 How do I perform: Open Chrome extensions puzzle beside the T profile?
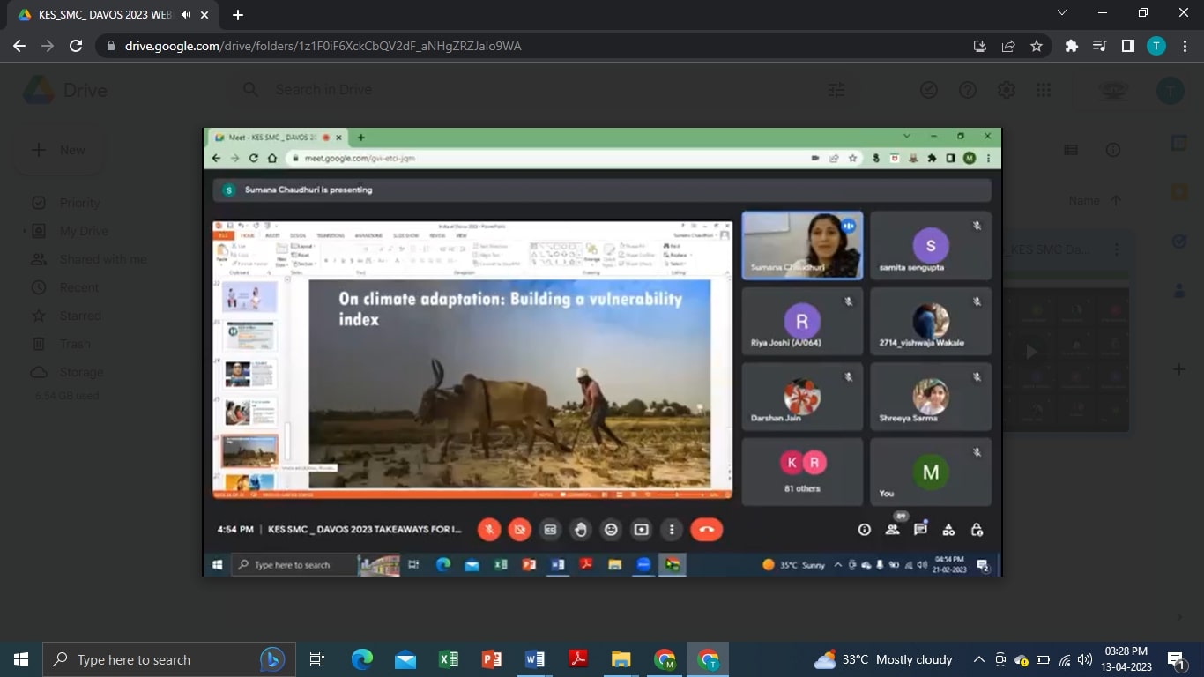coord(1072,46)
